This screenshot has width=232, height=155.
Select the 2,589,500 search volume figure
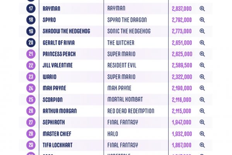182,65
